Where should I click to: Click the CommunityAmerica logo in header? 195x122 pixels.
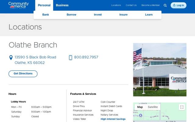(19, 5)
